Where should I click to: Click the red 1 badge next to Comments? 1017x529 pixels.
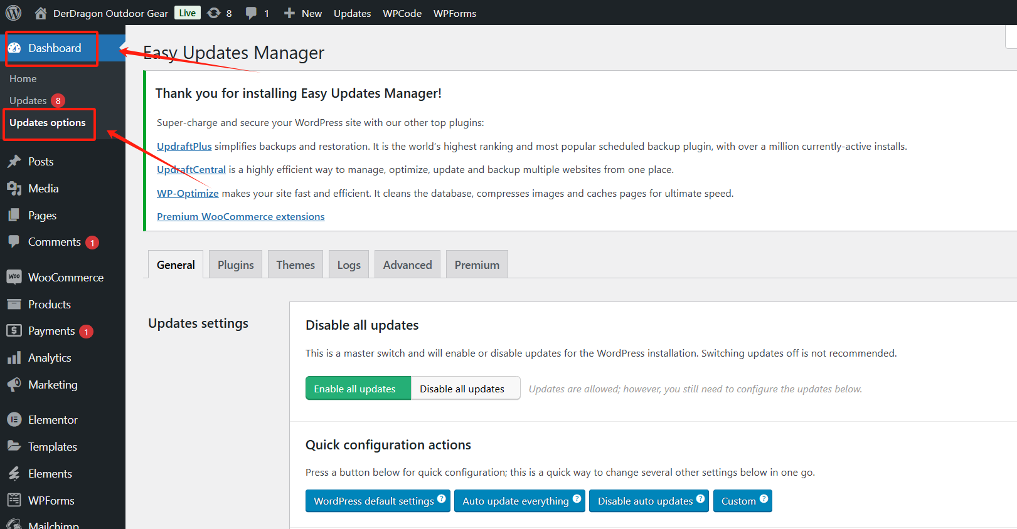click(x=92, y=243)
